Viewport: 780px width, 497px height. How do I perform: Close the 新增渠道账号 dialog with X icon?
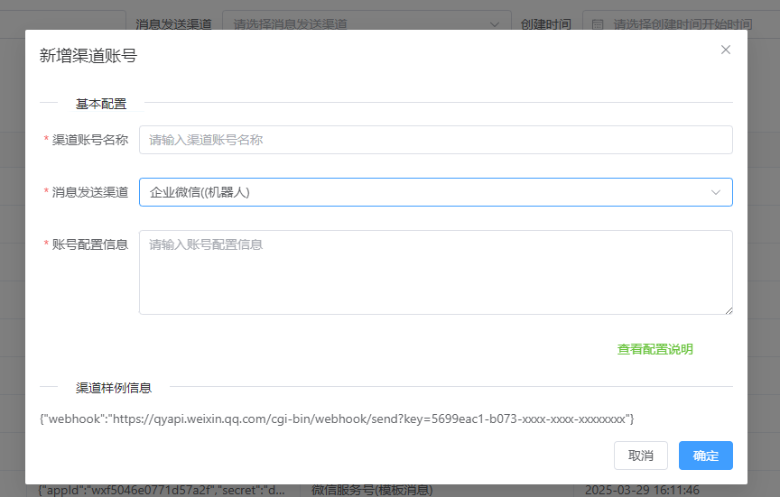coord(725,50)
